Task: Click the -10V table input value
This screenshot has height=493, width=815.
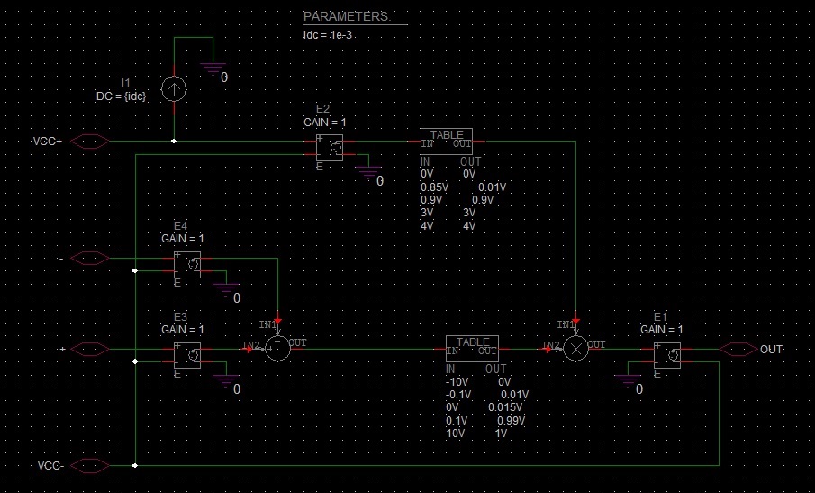Action: 457,382
